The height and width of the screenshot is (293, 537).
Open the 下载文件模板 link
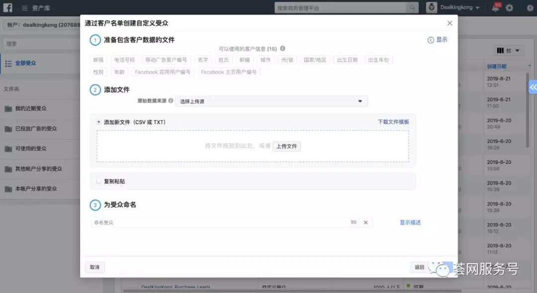pyautogui.click(x=393, y=121)
